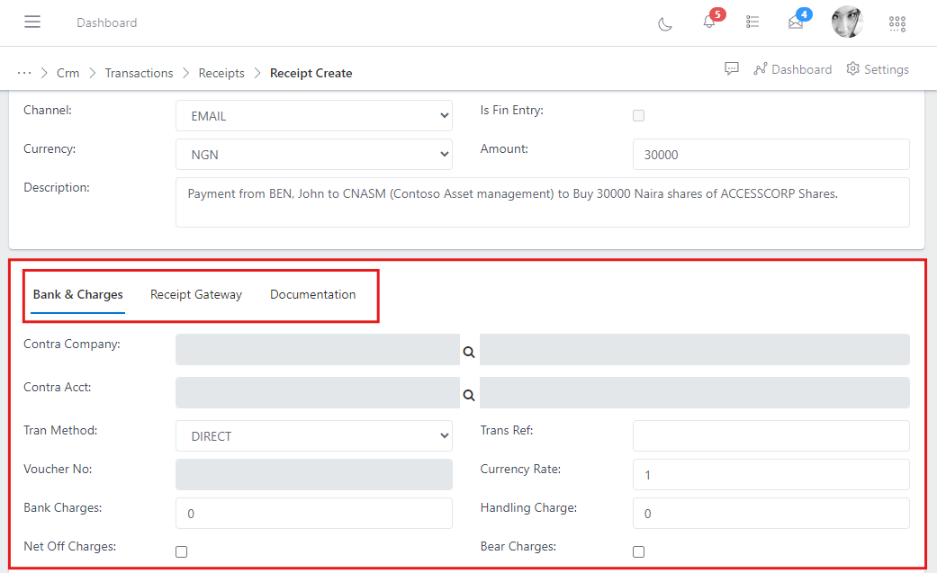Open the Contra Acct lookup magnifier
This screenshot has width=937, height=573.
[468, 395]
